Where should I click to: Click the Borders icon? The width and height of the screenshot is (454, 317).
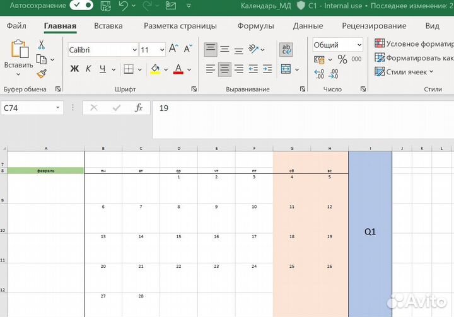coord(129,69)
